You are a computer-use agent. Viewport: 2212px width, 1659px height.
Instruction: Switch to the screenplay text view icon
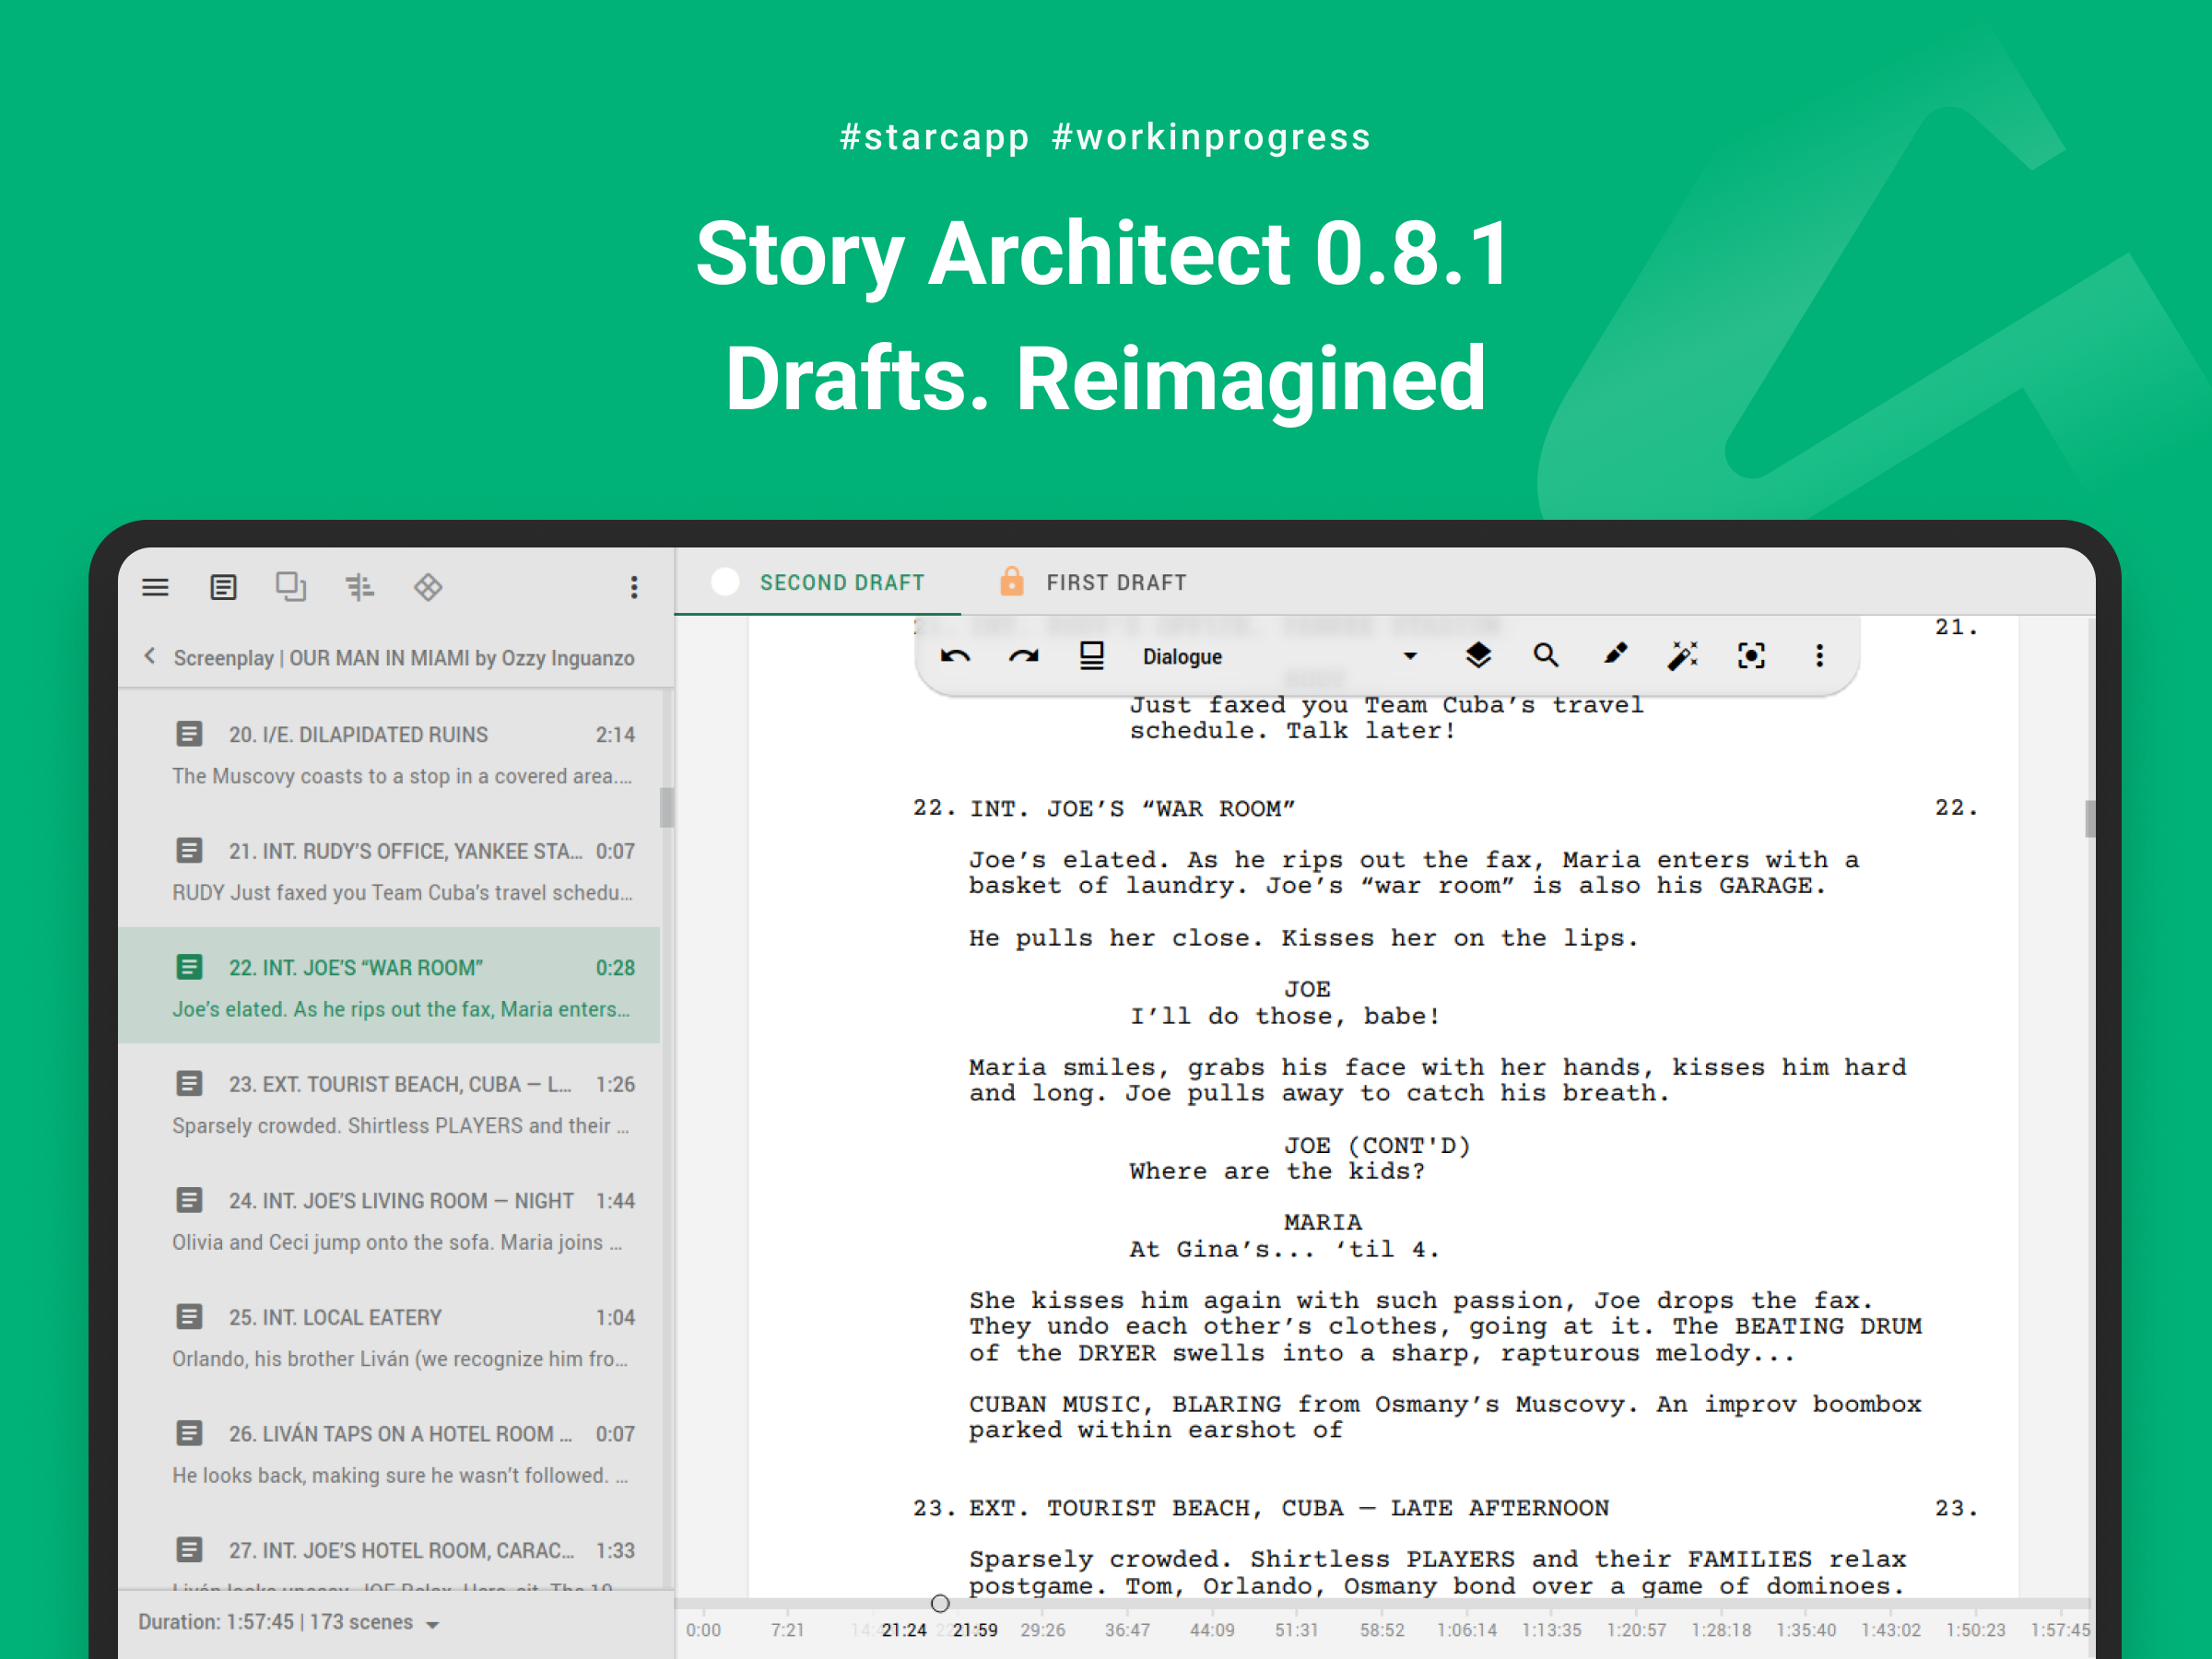point(223,587)
